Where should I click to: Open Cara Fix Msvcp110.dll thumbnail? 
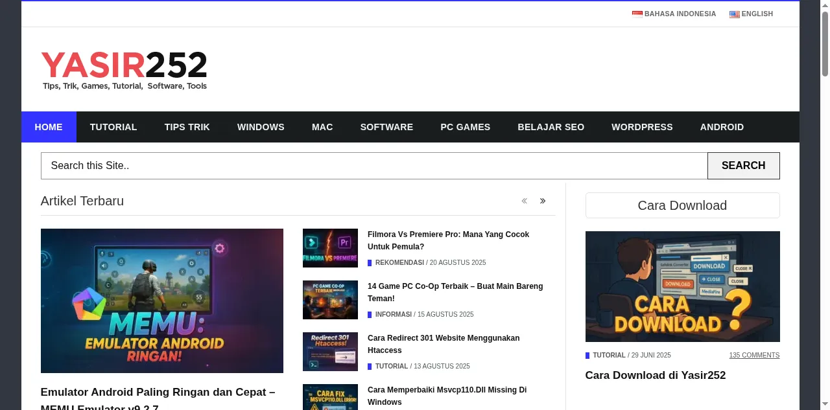pos(330,397)
